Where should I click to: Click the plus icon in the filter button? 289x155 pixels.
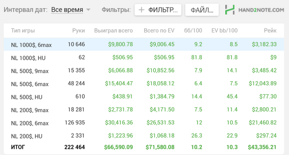(x=141, y=10)
